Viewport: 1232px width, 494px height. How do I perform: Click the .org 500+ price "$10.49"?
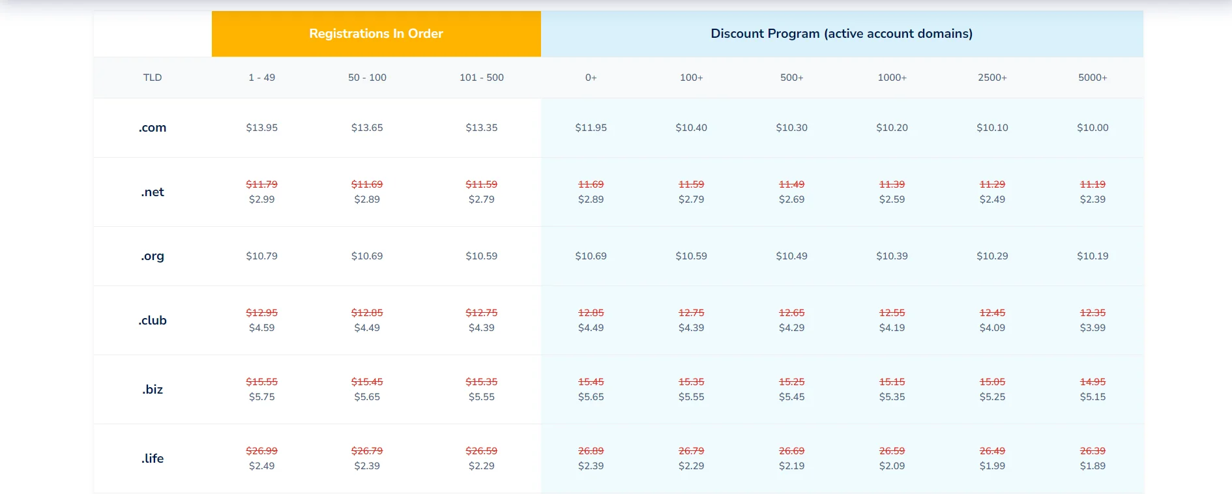tap(792, 256)
